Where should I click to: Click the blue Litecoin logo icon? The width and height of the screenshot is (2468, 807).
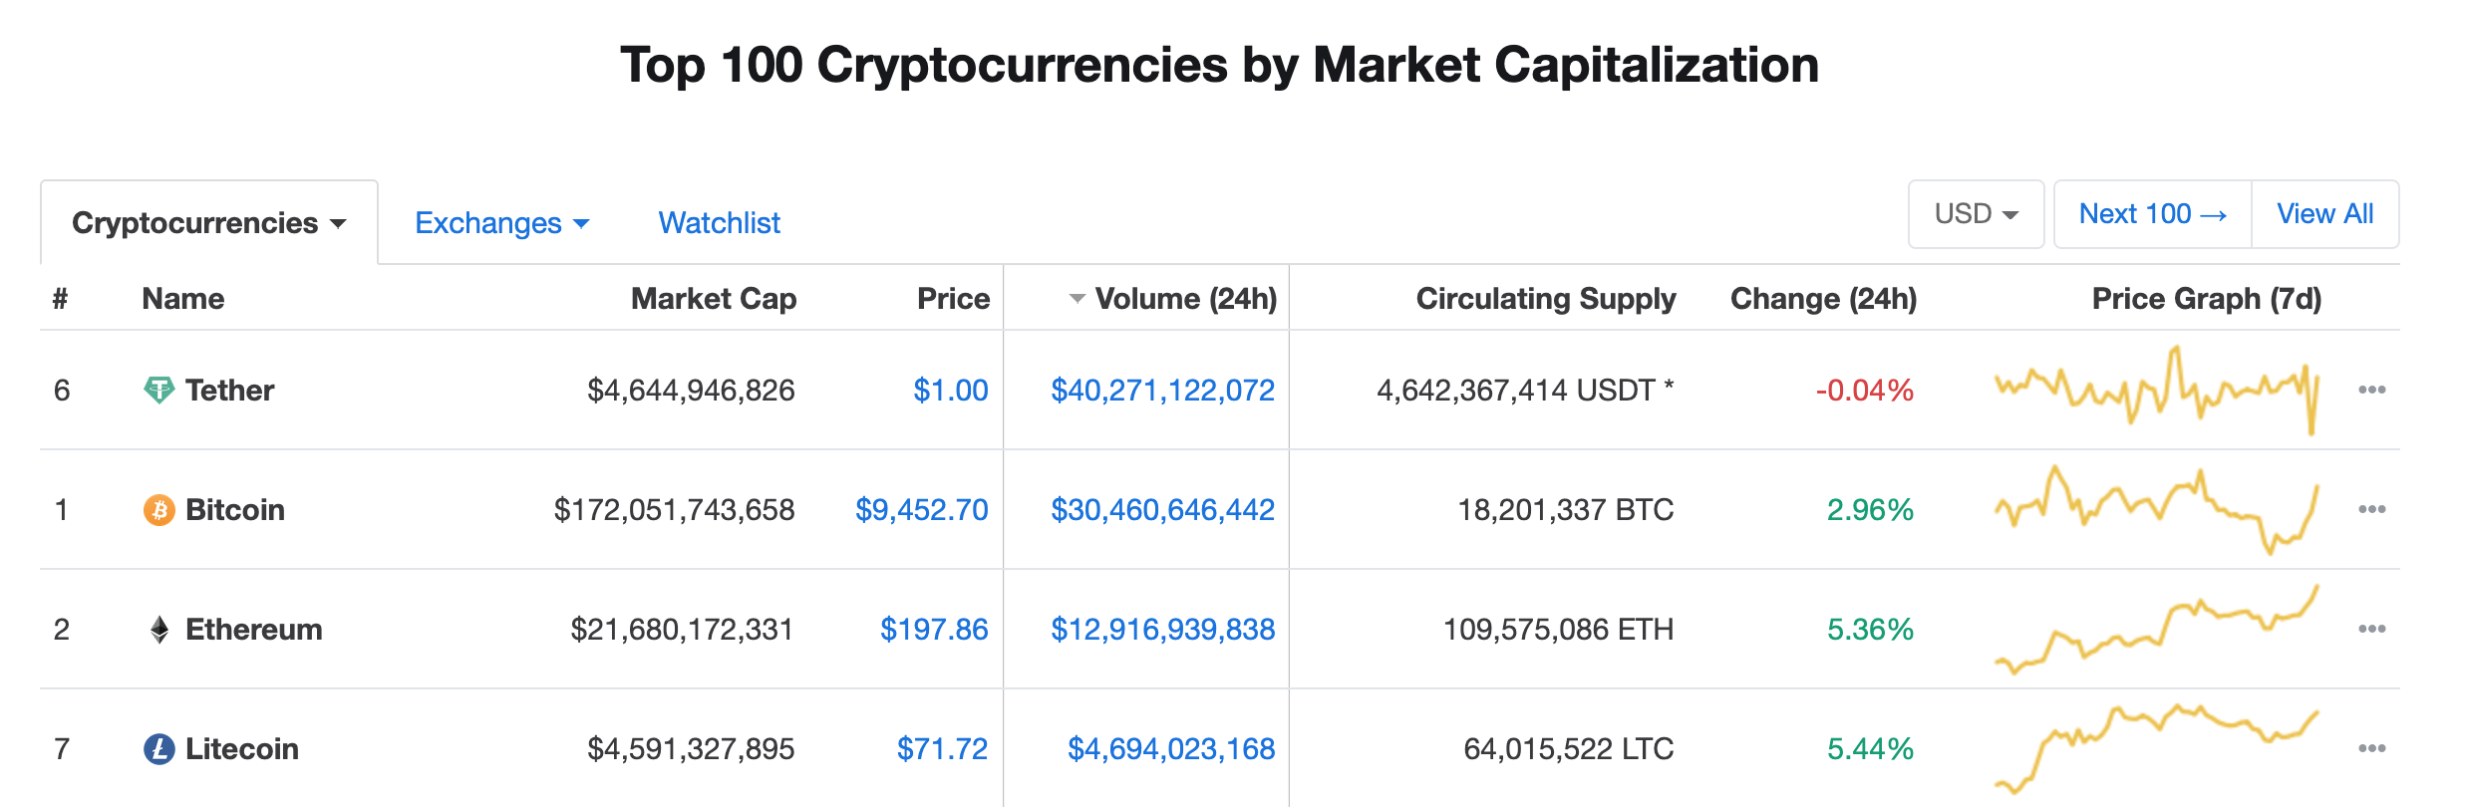pos(158,748)
